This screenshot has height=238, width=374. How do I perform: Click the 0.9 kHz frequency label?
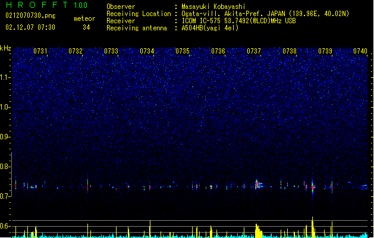click(5, 137)
